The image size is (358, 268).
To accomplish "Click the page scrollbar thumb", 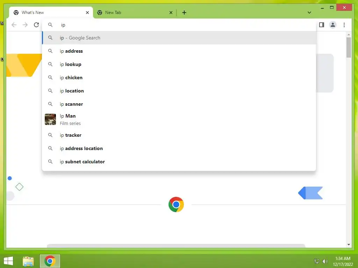I will pyautogui.click(x=349, y=47).
